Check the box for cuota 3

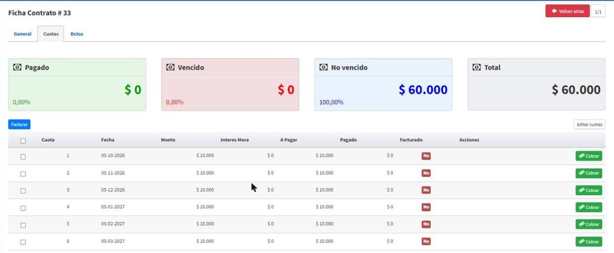pos(23,191)
